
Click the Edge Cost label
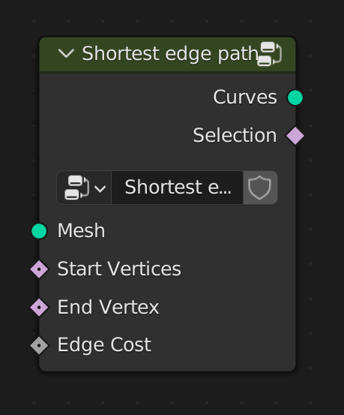click(x=104, y=345)
